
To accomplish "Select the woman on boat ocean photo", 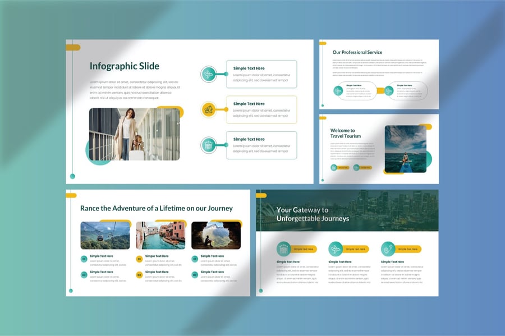I will [405, 149].
